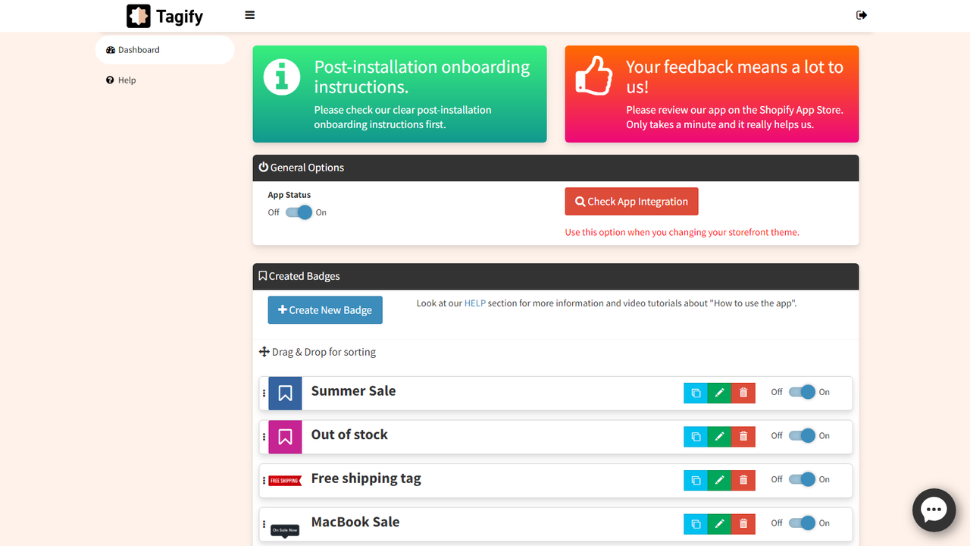Edit the MacBook Sale badge

(719, 523)
